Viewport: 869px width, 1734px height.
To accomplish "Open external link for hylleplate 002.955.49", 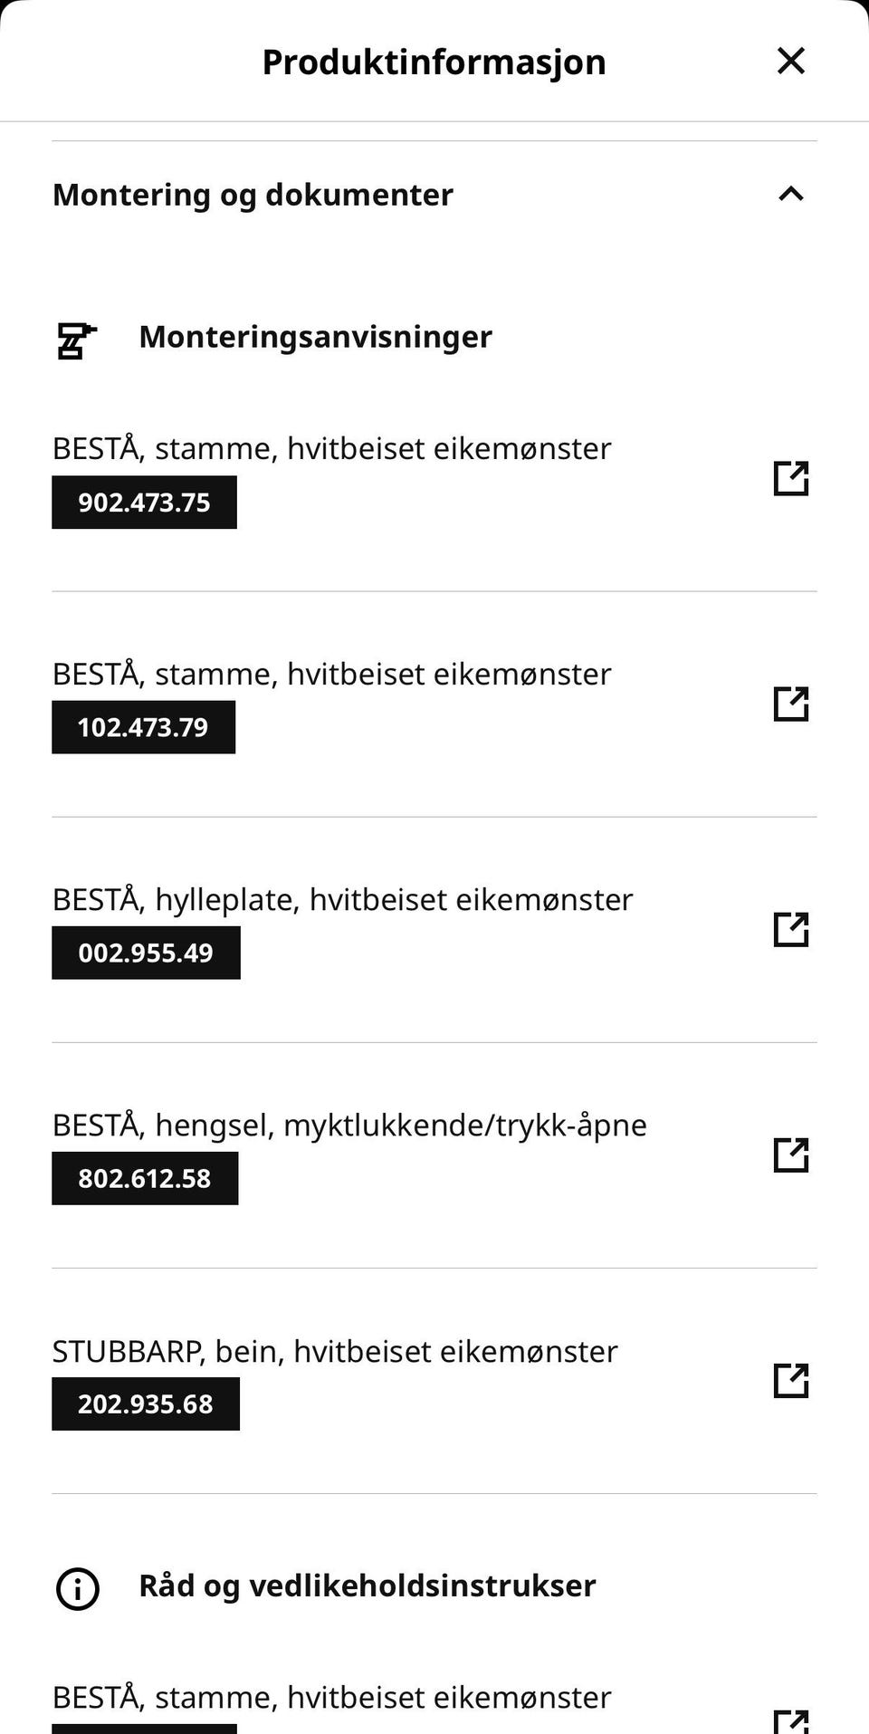I will point(791,929).
